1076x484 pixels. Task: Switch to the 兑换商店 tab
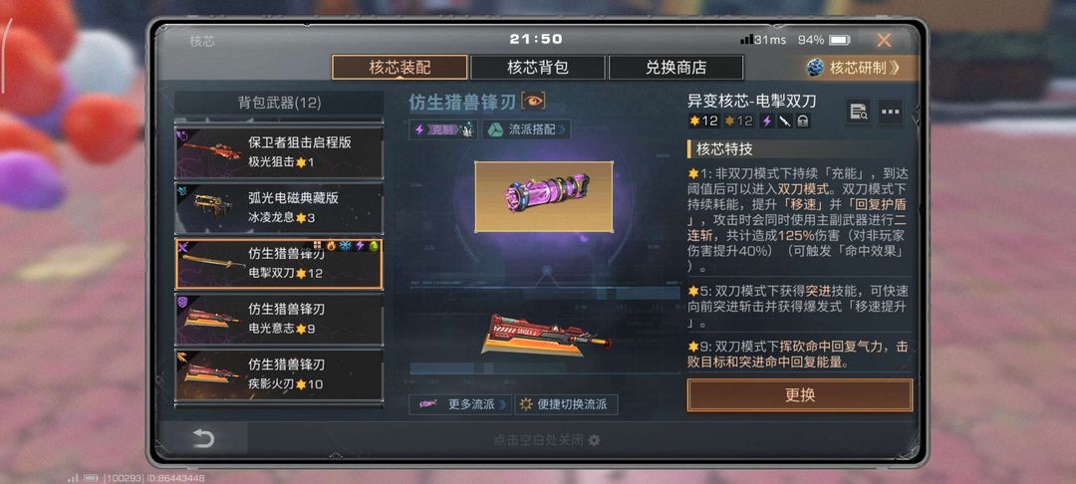tap(675, 67)
